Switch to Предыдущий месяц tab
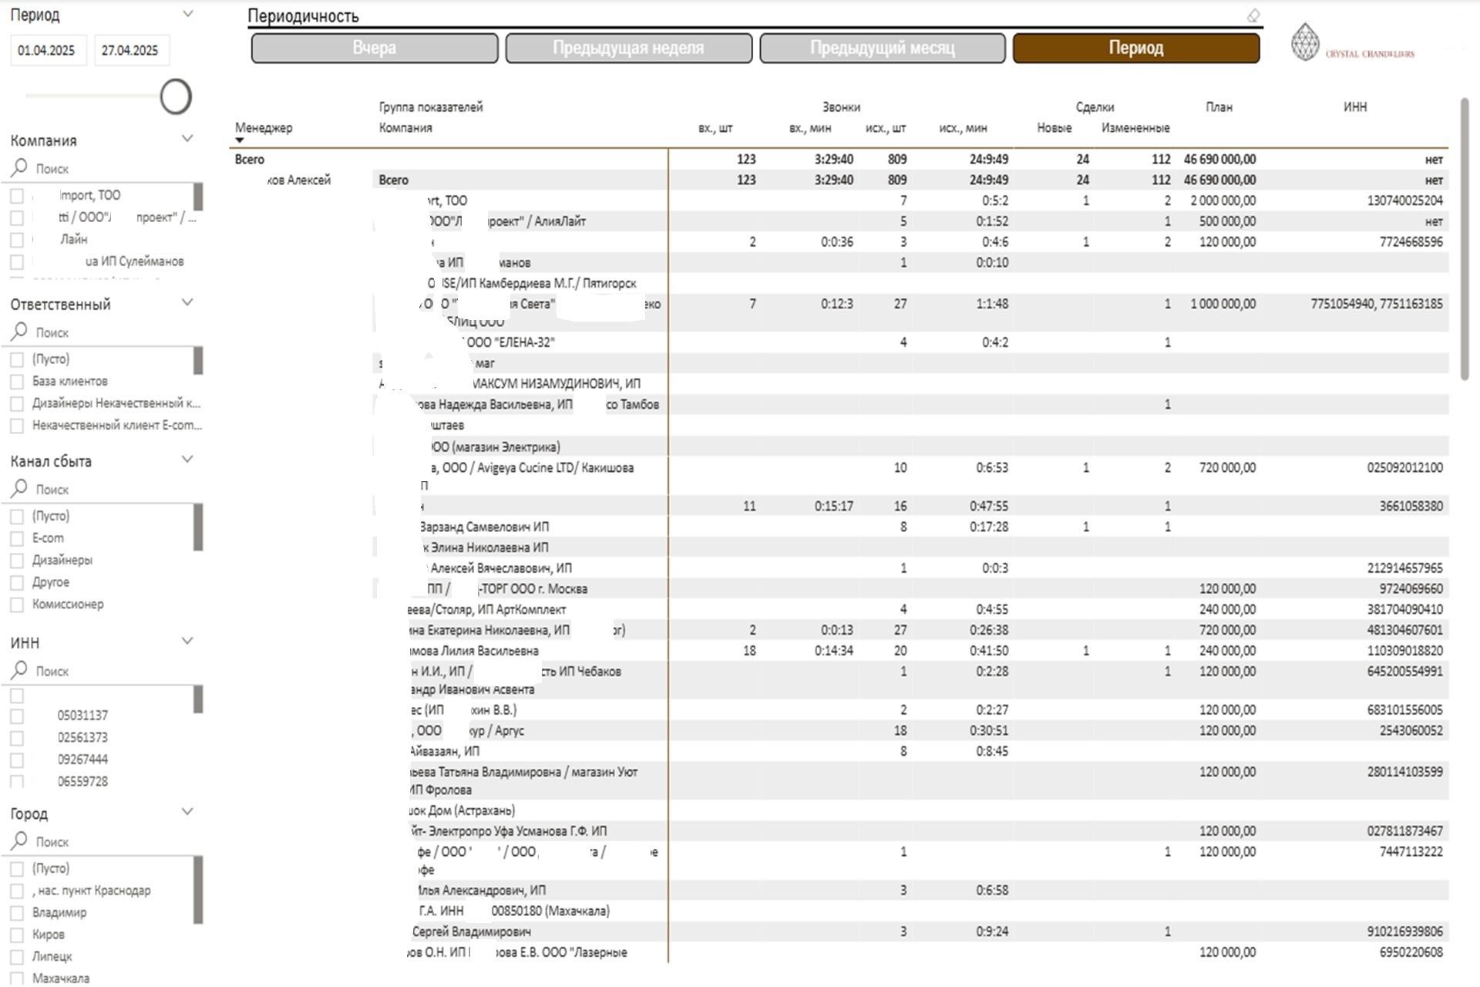 (882, 48)
